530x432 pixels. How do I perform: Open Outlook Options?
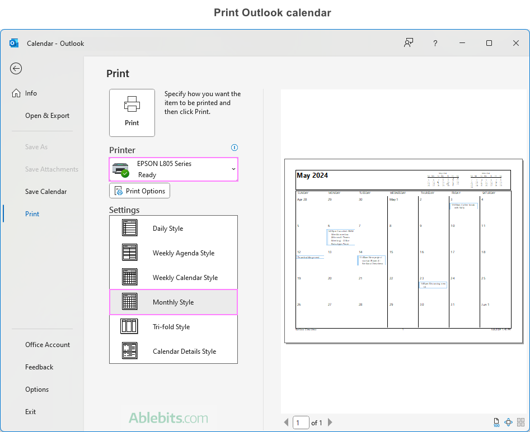pyautogui.click(x=37, y=389)
